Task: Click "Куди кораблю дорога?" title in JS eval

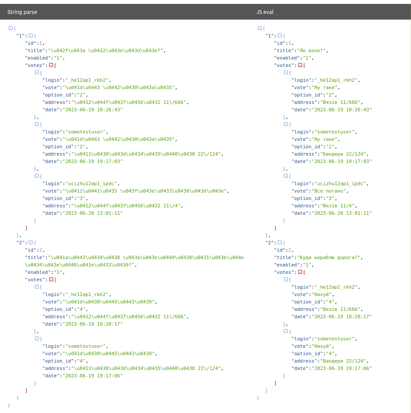Action: (x=329, y=257)
